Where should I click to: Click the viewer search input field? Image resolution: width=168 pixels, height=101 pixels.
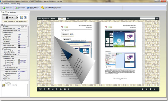click(x=148, y=19)
